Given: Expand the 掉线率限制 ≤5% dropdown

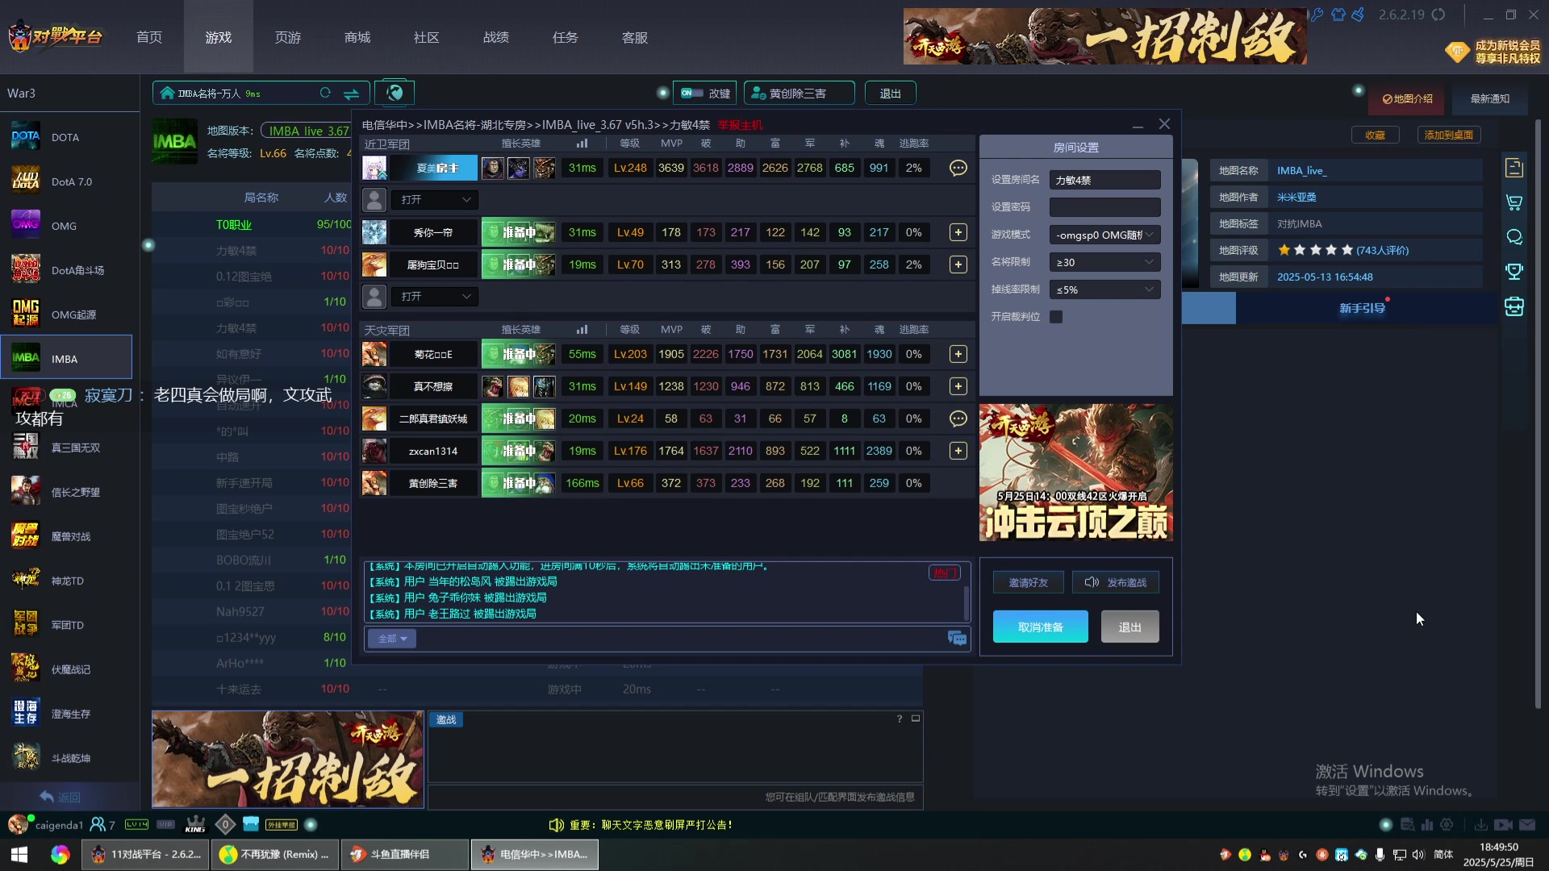Looking at the screenshot, I should (x=1104, y=290).
